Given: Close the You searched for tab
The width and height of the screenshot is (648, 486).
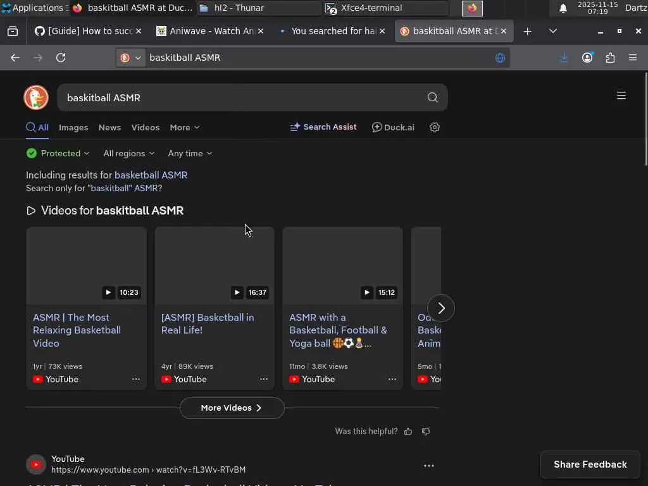Looking at the screenshot, I should 382,32.
